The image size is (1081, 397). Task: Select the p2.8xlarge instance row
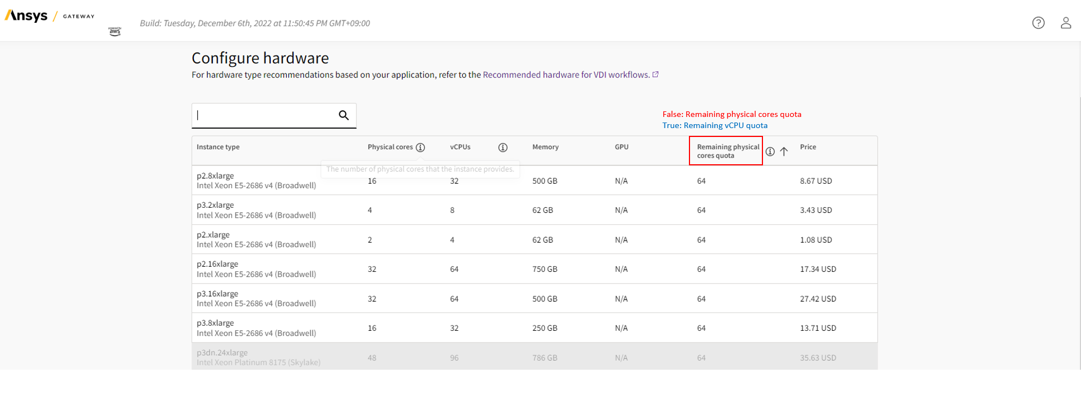click(535, 180)
